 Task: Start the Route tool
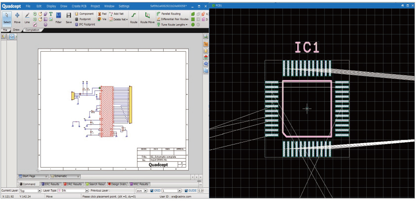tap(134, 17)
